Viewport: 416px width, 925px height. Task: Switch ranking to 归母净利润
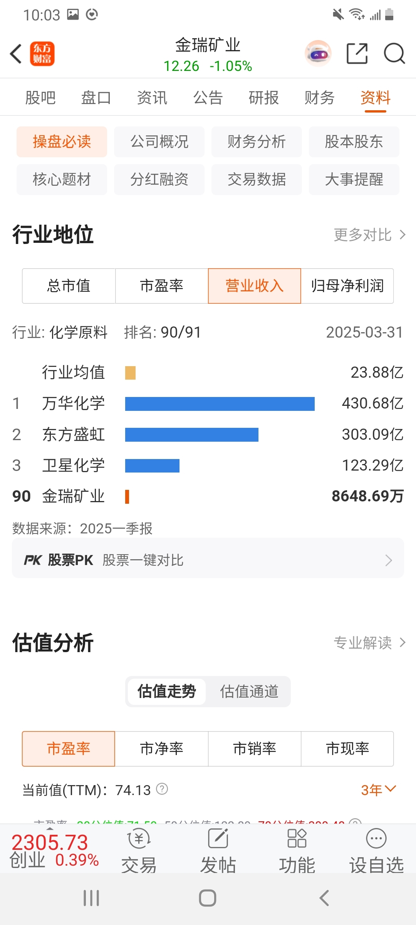coord(347,286)
